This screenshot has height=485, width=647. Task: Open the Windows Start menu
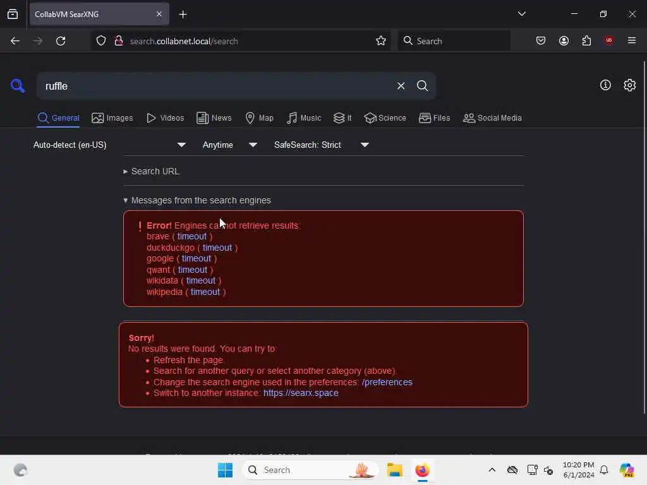(225, 470)
